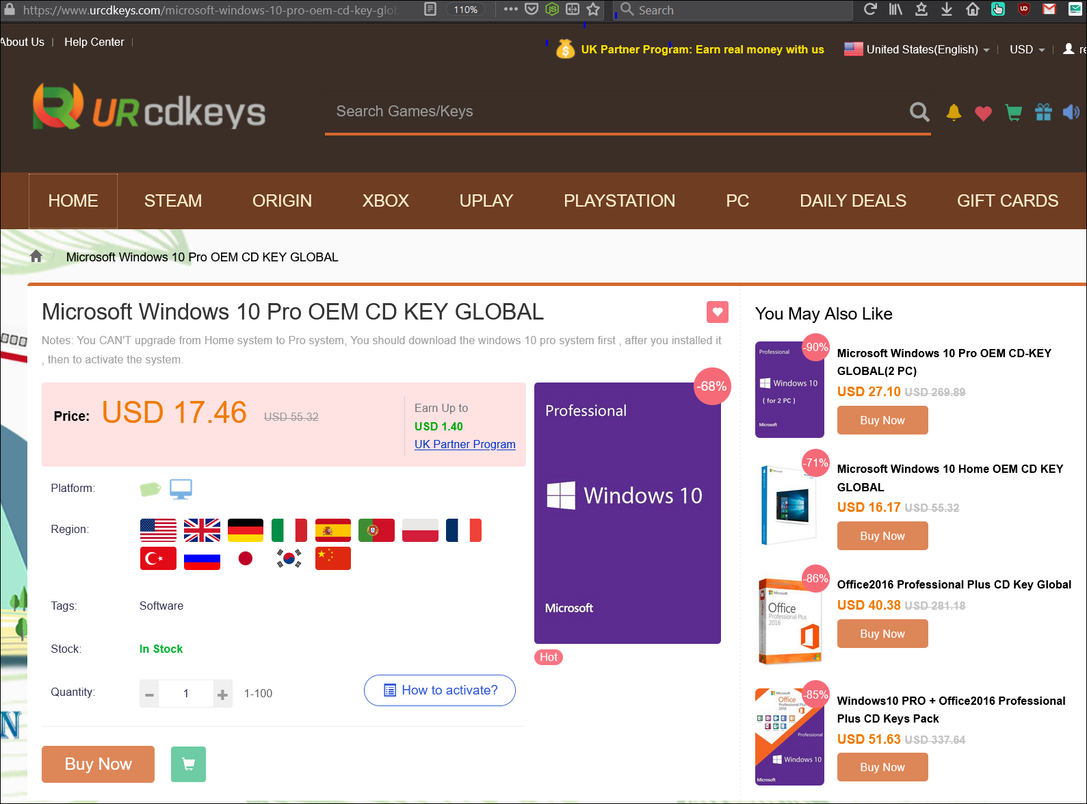Open the XBOX navigation tab
The height and width of the screenshot is (804, 1087).
click(x=386, y=200)
